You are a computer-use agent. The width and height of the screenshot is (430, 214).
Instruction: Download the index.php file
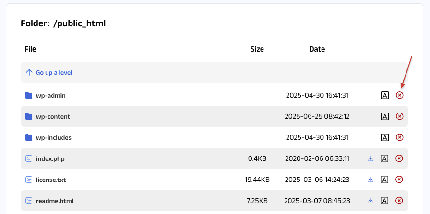pyautogui.click(x=370, y=158)
